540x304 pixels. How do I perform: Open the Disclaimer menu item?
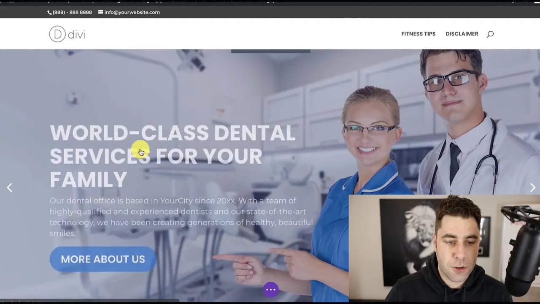point(462,34)
